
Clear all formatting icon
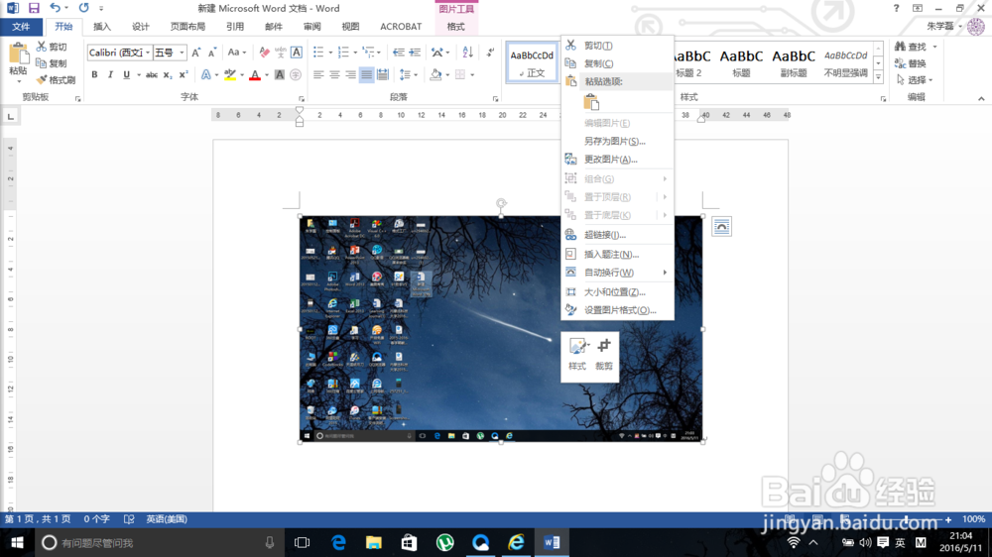pyautogui.click(x=265, y=53)
